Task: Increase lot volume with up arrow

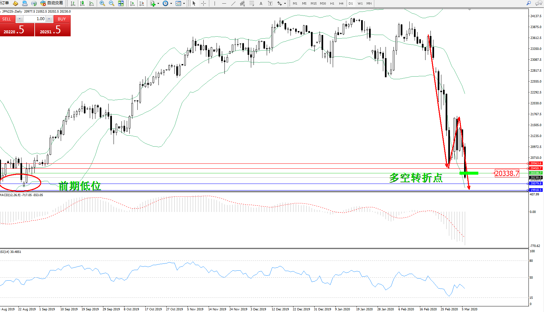Action: (49, 19)
